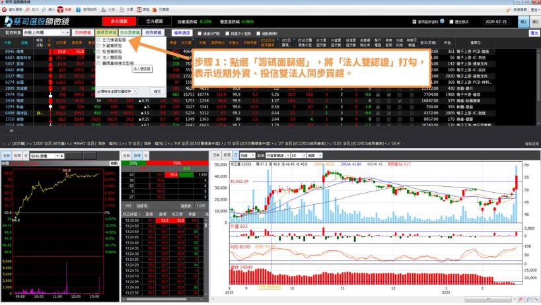Open the red customer service avatar icon
This screenshot has height=305, width=541.
(x=60, y=10)
